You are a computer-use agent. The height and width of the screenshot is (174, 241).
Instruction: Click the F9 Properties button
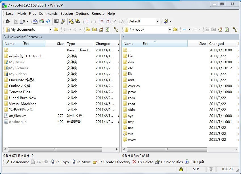tap(169, 162)
